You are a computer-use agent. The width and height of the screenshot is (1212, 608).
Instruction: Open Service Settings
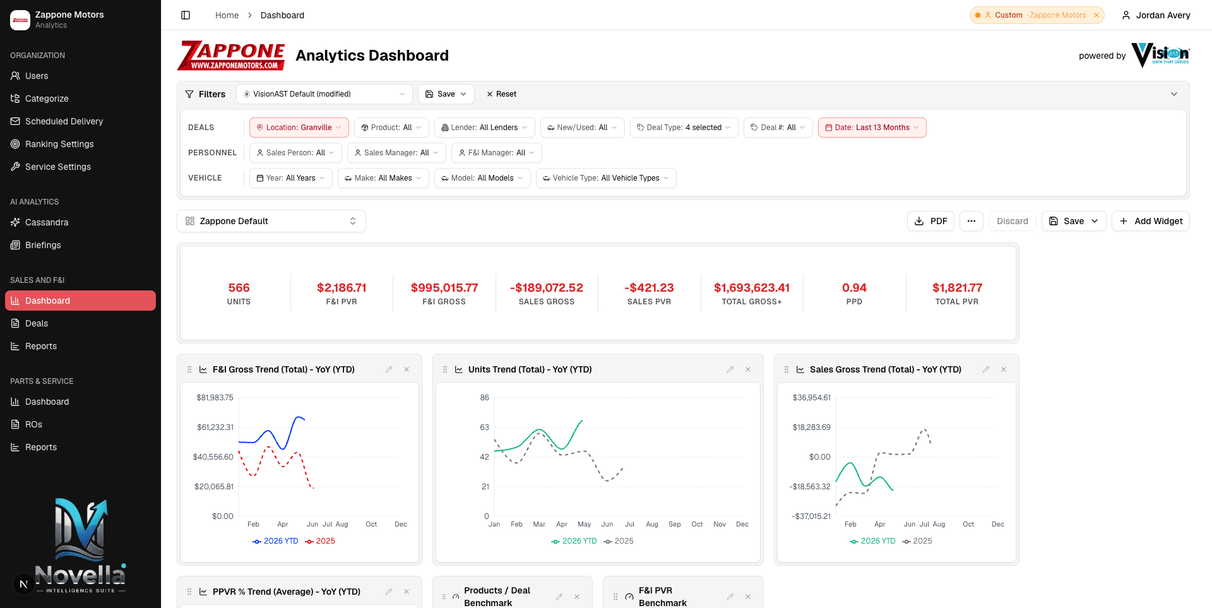(80, 167)
